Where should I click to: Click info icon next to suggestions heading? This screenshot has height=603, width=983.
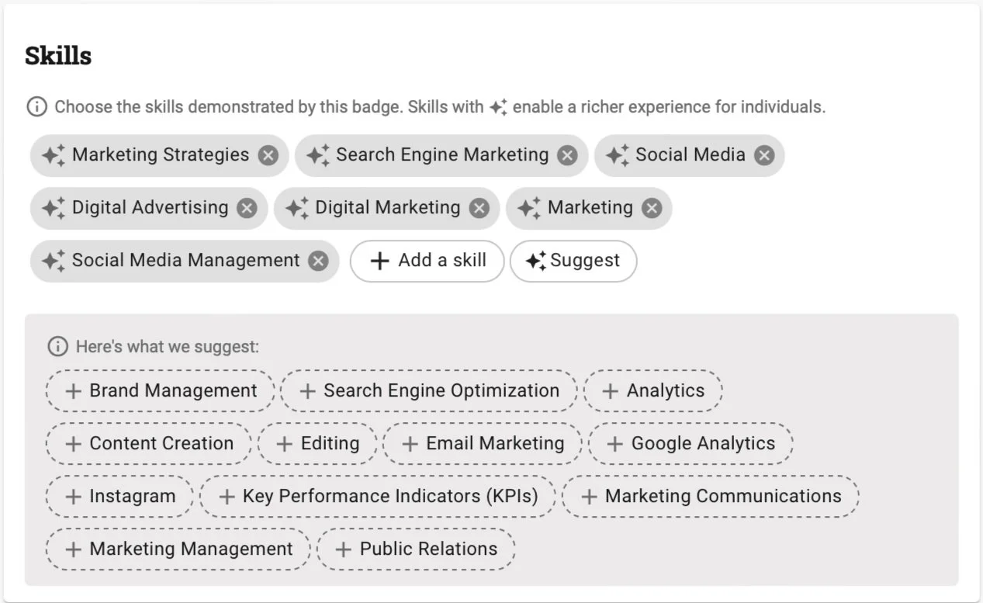57,347
